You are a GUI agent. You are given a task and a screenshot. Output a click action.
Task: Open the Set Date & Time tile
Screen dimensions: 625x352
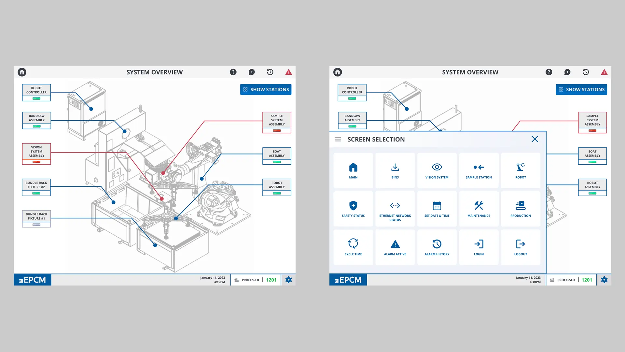point(437,209)
